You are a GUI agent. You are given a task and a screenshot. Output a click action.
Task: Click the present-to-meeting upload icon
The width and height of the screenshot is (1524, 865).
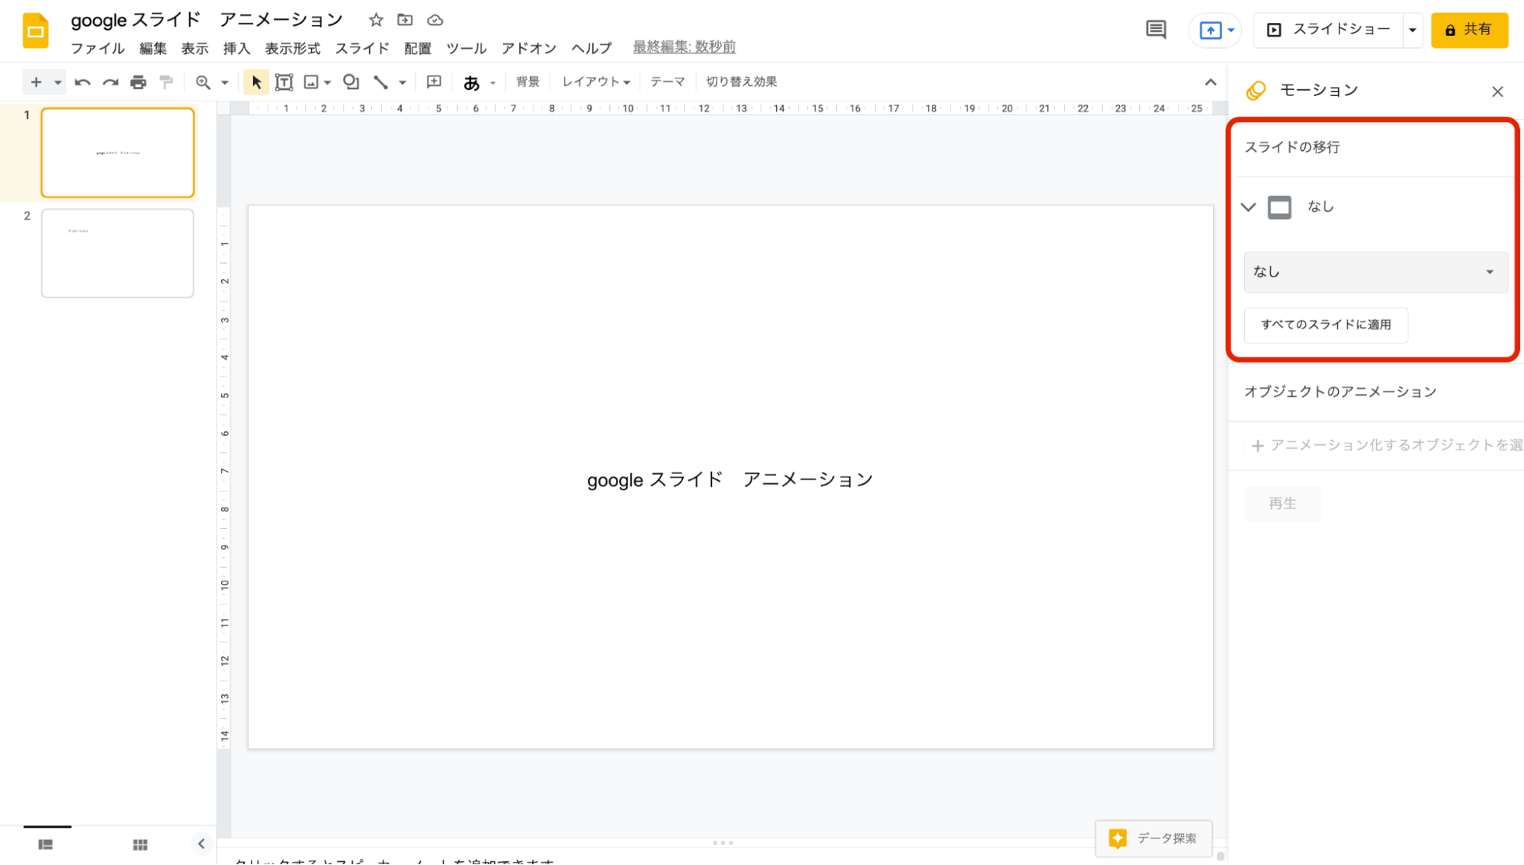[x=1211, y=30]
